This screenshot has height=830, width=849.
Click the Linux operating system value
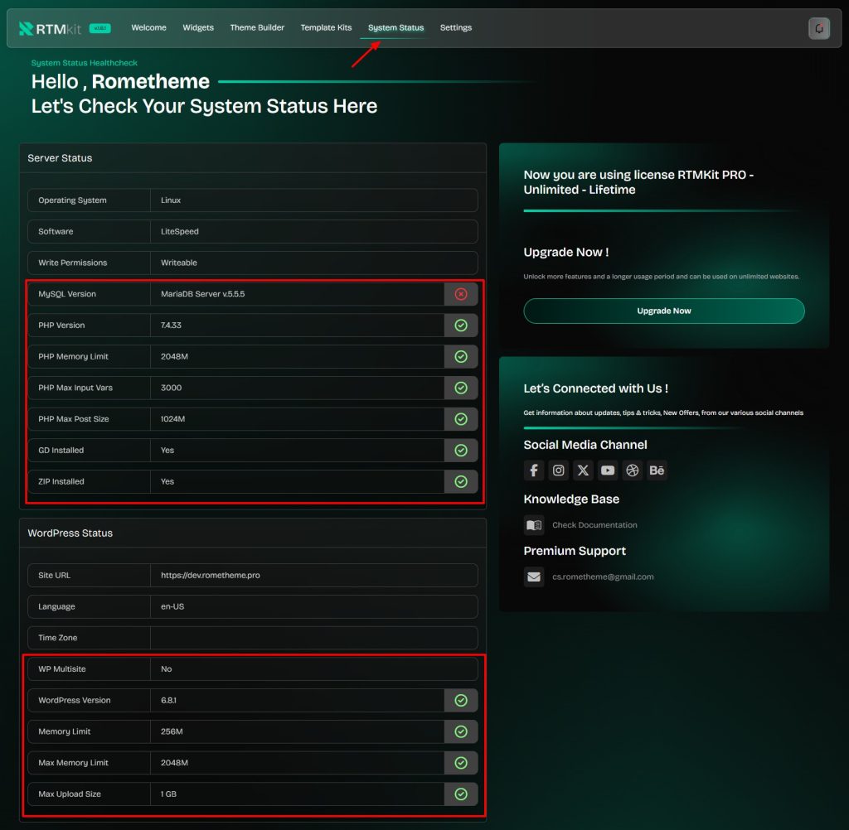pos(171,200)
